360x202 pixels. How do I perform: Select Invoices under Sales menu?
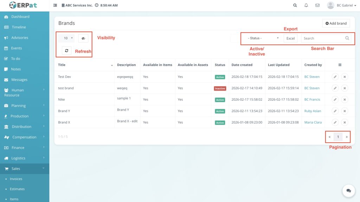tap(16, 179)
